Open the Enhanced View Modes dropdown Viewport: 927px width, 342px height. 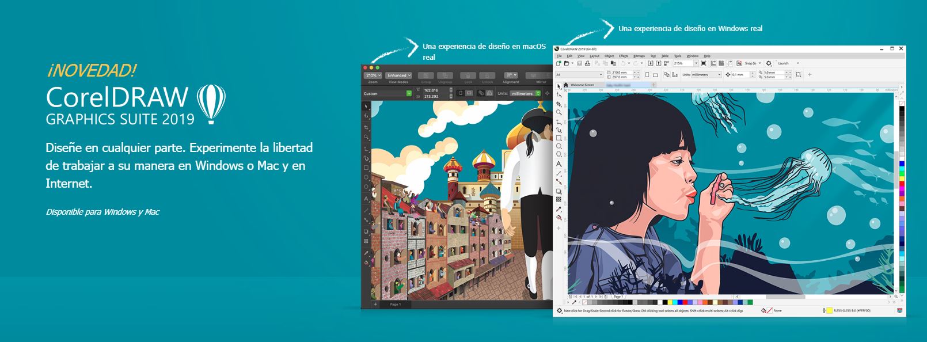(398, 75)
